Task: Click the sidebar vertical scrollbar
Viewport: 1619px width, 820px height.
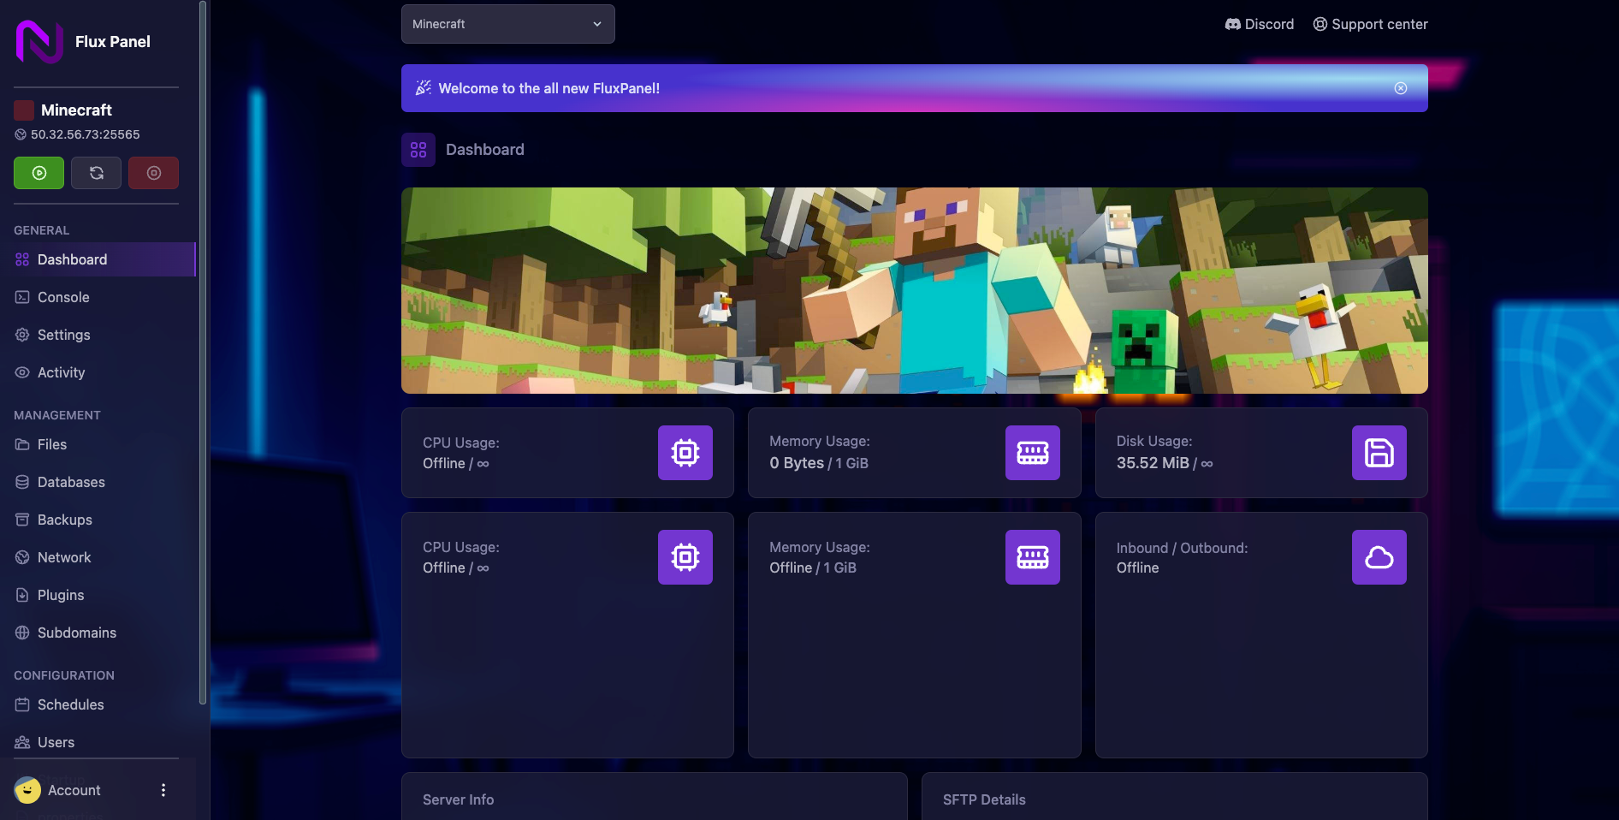Action: (203, 352)
